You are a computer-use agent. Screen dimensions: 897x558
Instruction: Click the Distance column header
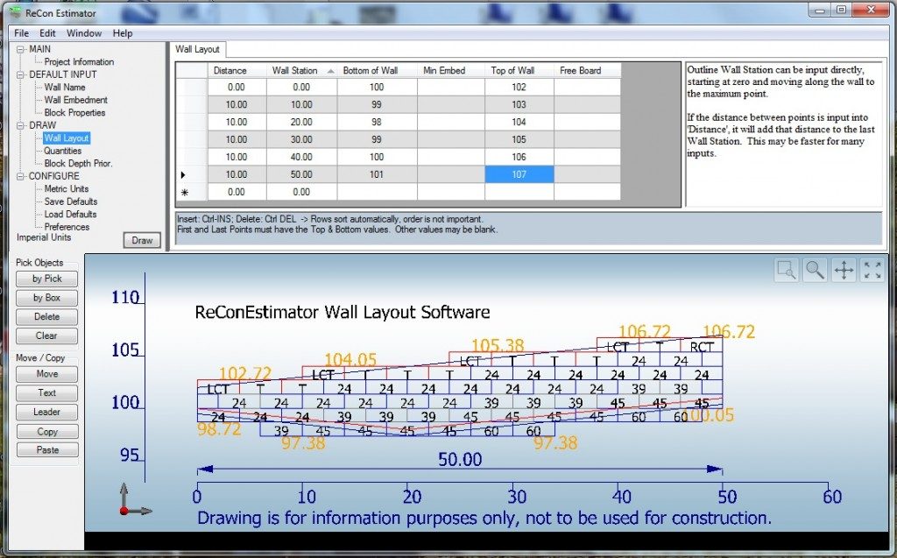(x=237, y=70)
